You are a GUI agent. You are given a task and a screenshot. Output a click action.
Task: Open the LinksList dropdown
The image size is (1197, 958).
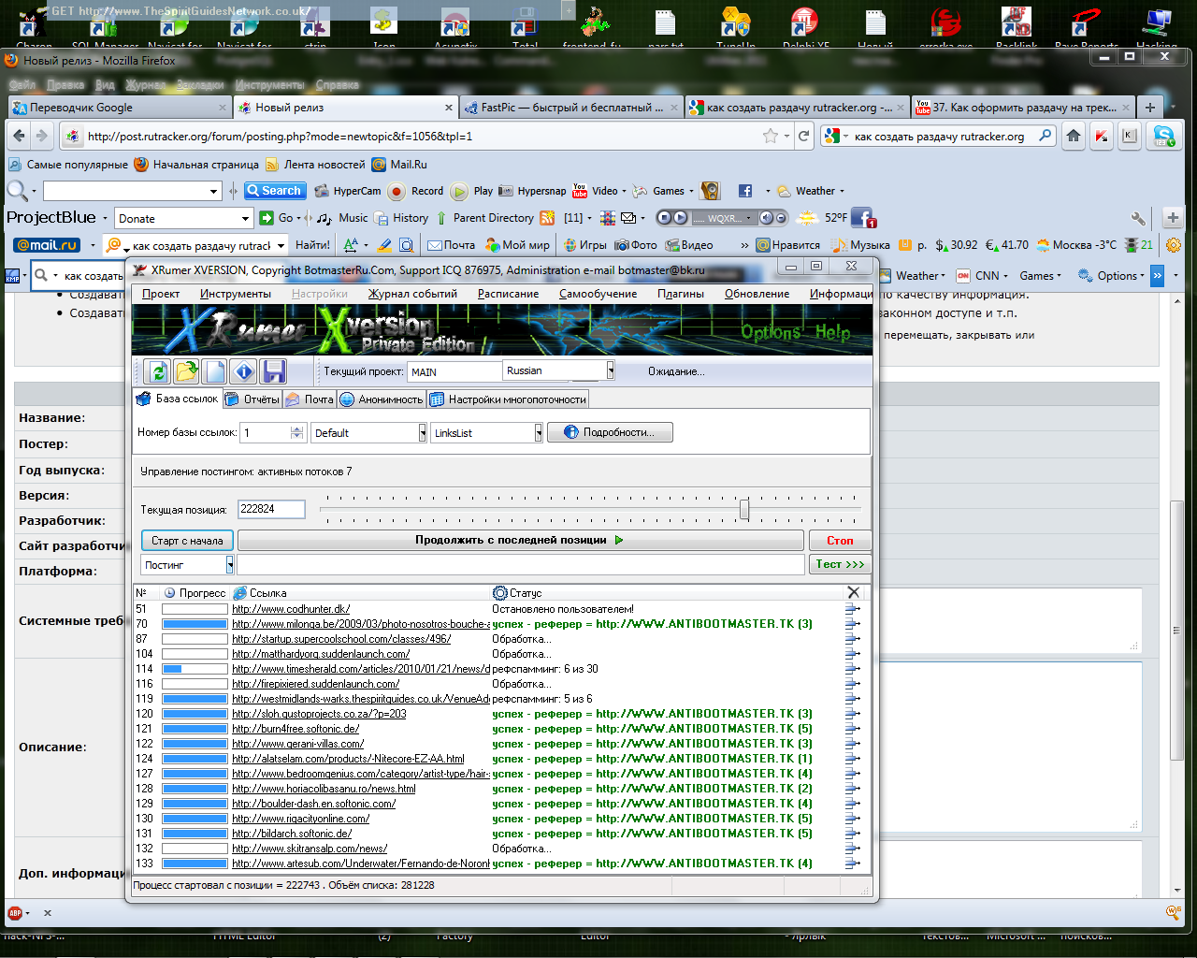coord(538,432)
